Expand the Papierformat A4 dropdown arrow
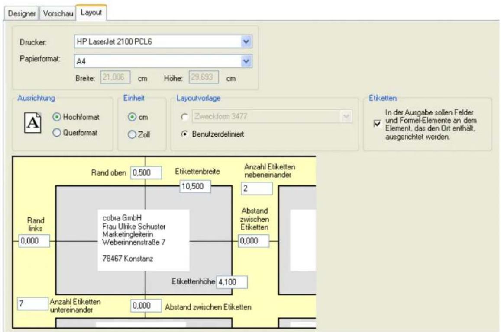 246,61
